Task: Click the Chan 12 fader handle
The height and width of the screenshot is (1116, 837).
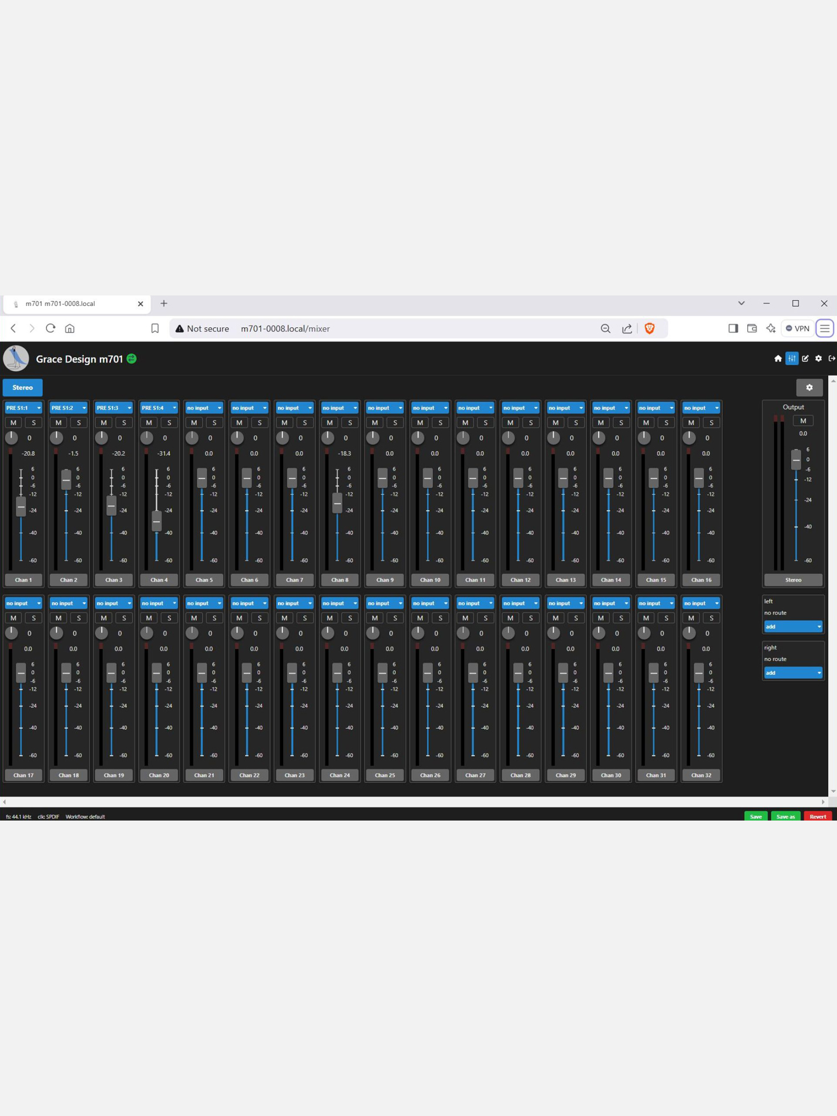Action: (x=518, y=478)
